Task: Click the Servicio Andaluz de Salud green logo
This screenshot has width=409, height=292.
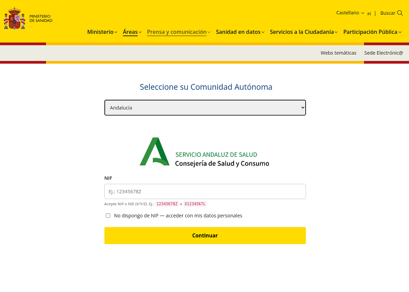Action: click(154, 152)
